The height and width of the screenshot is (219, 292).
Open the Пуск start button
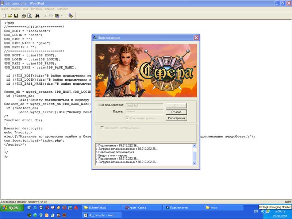tap(12, 208)
